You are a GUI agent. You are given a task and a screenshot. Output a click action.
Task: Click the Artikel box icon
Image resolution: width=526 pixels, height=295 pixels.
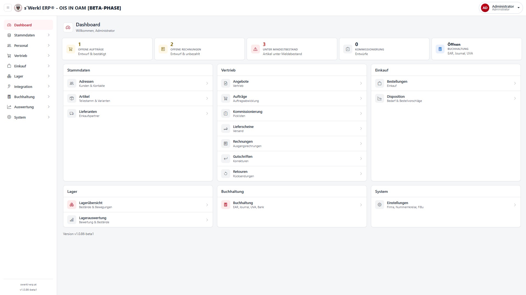click(72, 98)
